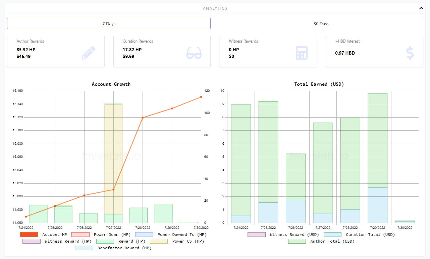Switch to the 30 Days tab
The image size is (430, 259).
[321, 23]
